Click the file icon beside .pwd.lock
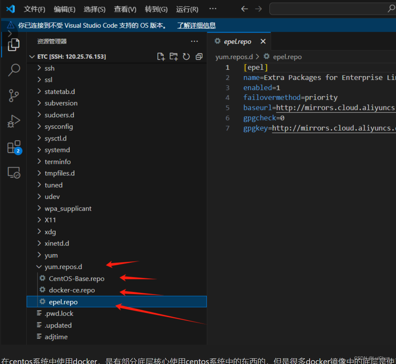 coord(39,313)
